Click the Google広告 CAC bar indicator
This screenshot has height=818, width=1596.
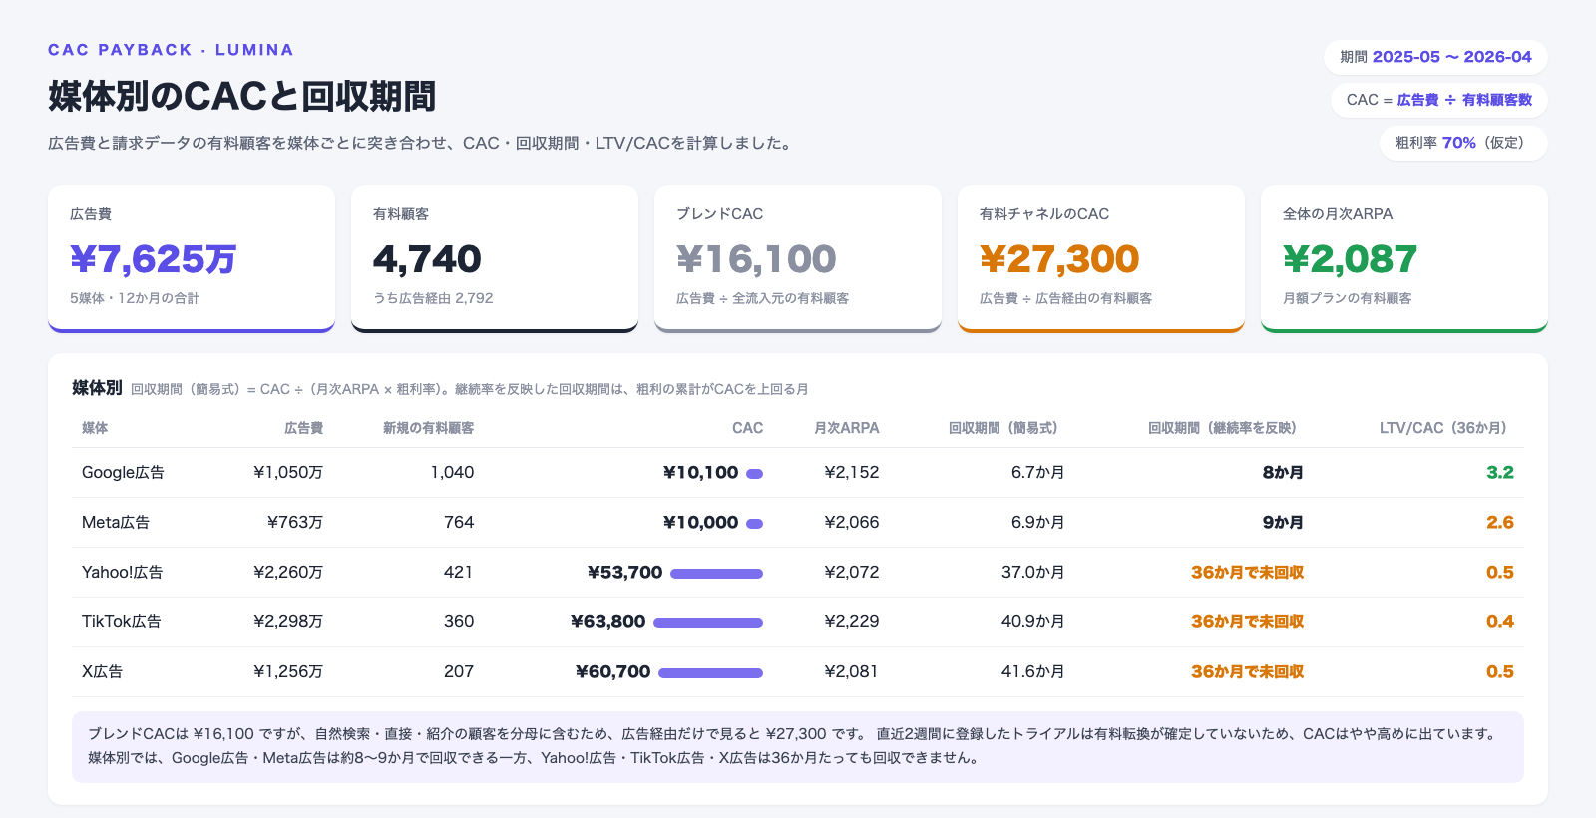pos(755,474)
